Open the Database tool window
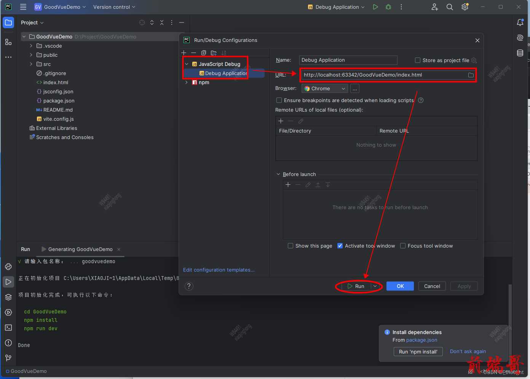Viewport: 530px width, 379px height. (x=520, y=53)
